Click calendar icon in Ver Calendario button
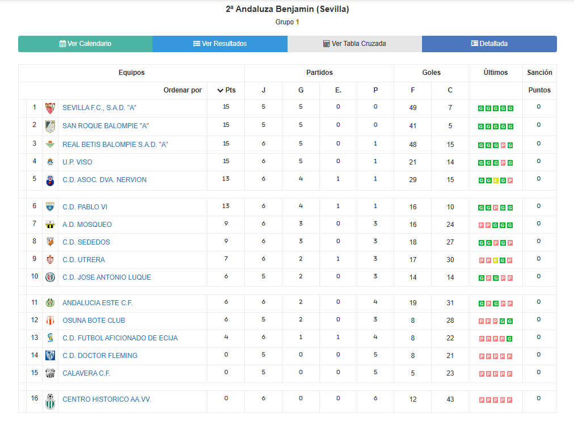This screenshot has height=421, width=574. click(x=62, y=44)
